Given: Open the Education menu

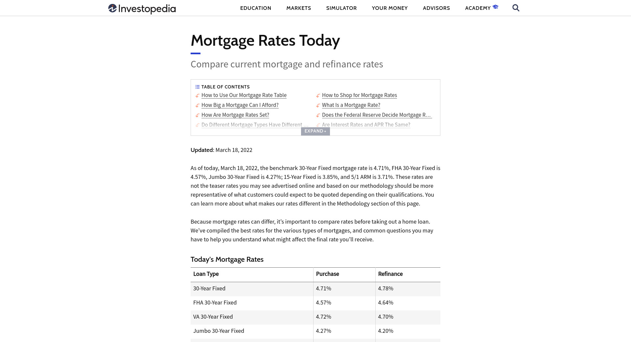Looking at the screenshot, I should [x=255, y=8].
